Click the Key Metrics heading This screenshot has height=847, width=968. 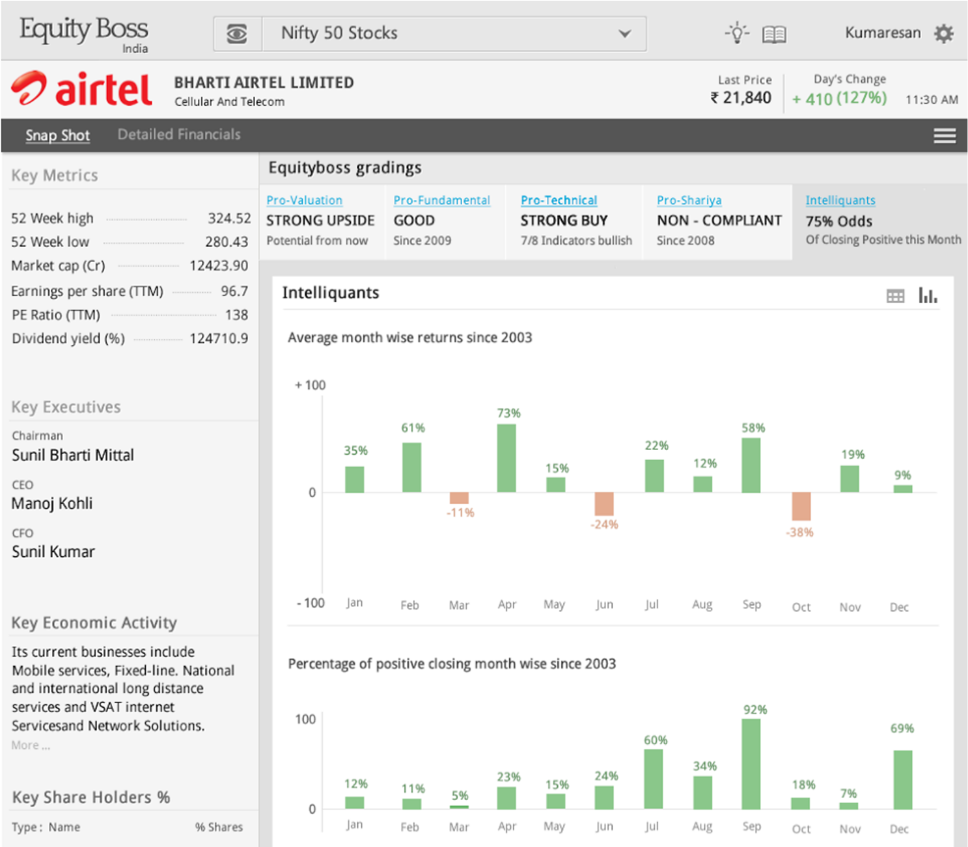(55, 175)
